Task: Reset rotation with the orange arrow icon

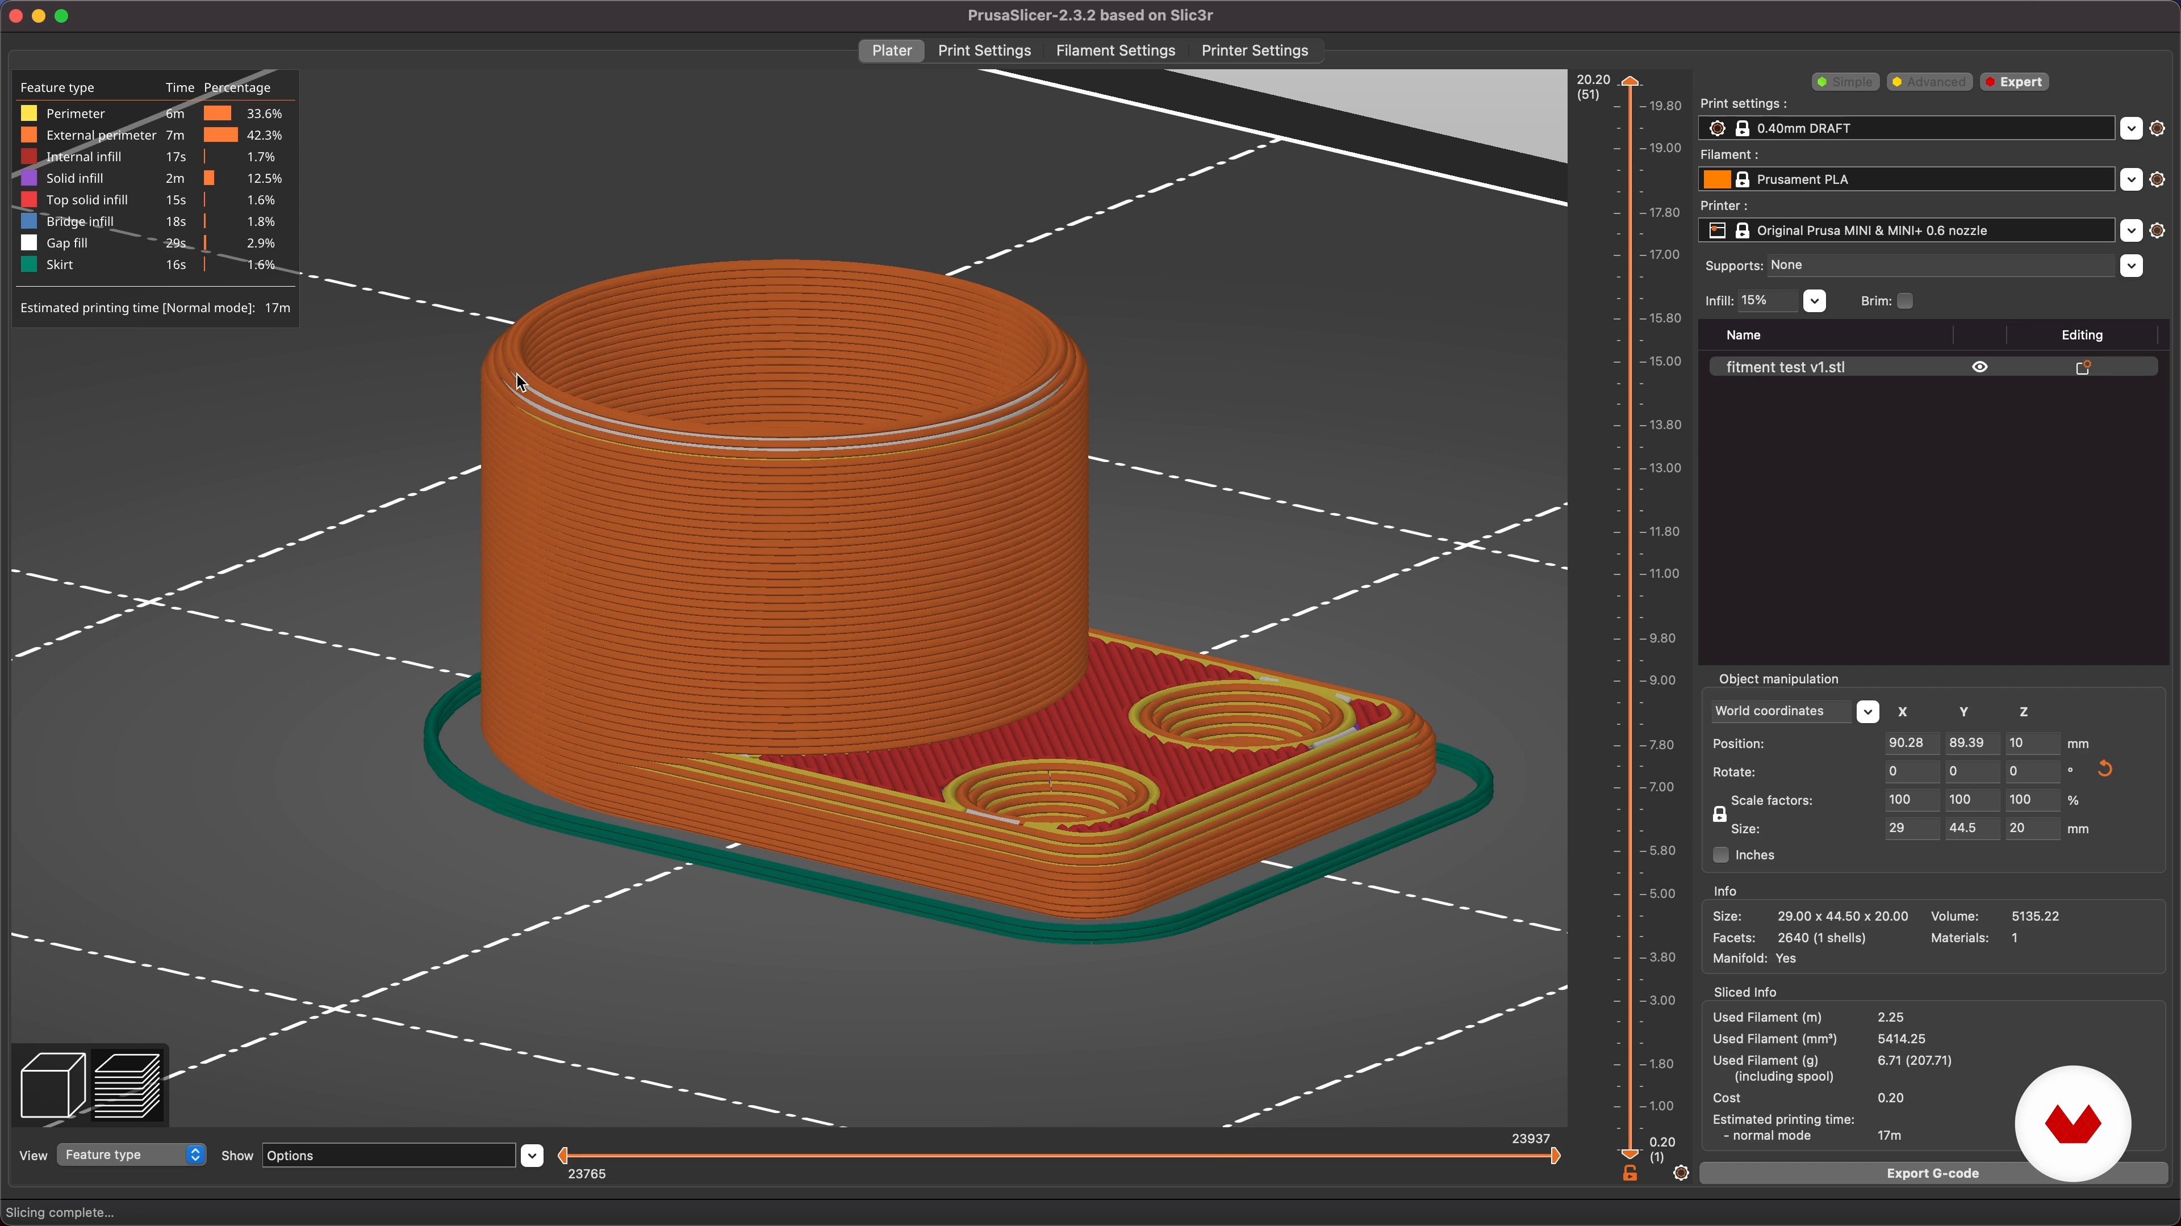Action: (2105, 769)
